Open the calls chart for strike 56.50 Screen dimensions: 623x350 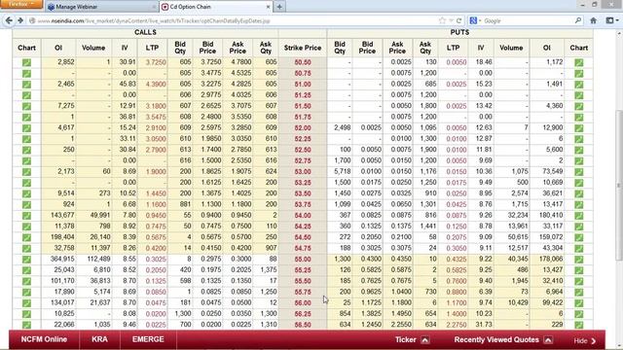(26, 325)
